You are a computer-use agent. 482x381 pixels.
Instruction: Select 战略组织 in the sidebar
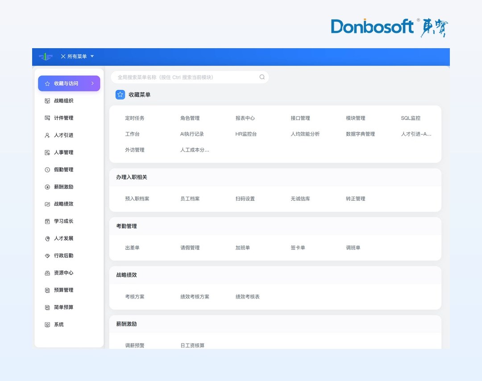64,101
